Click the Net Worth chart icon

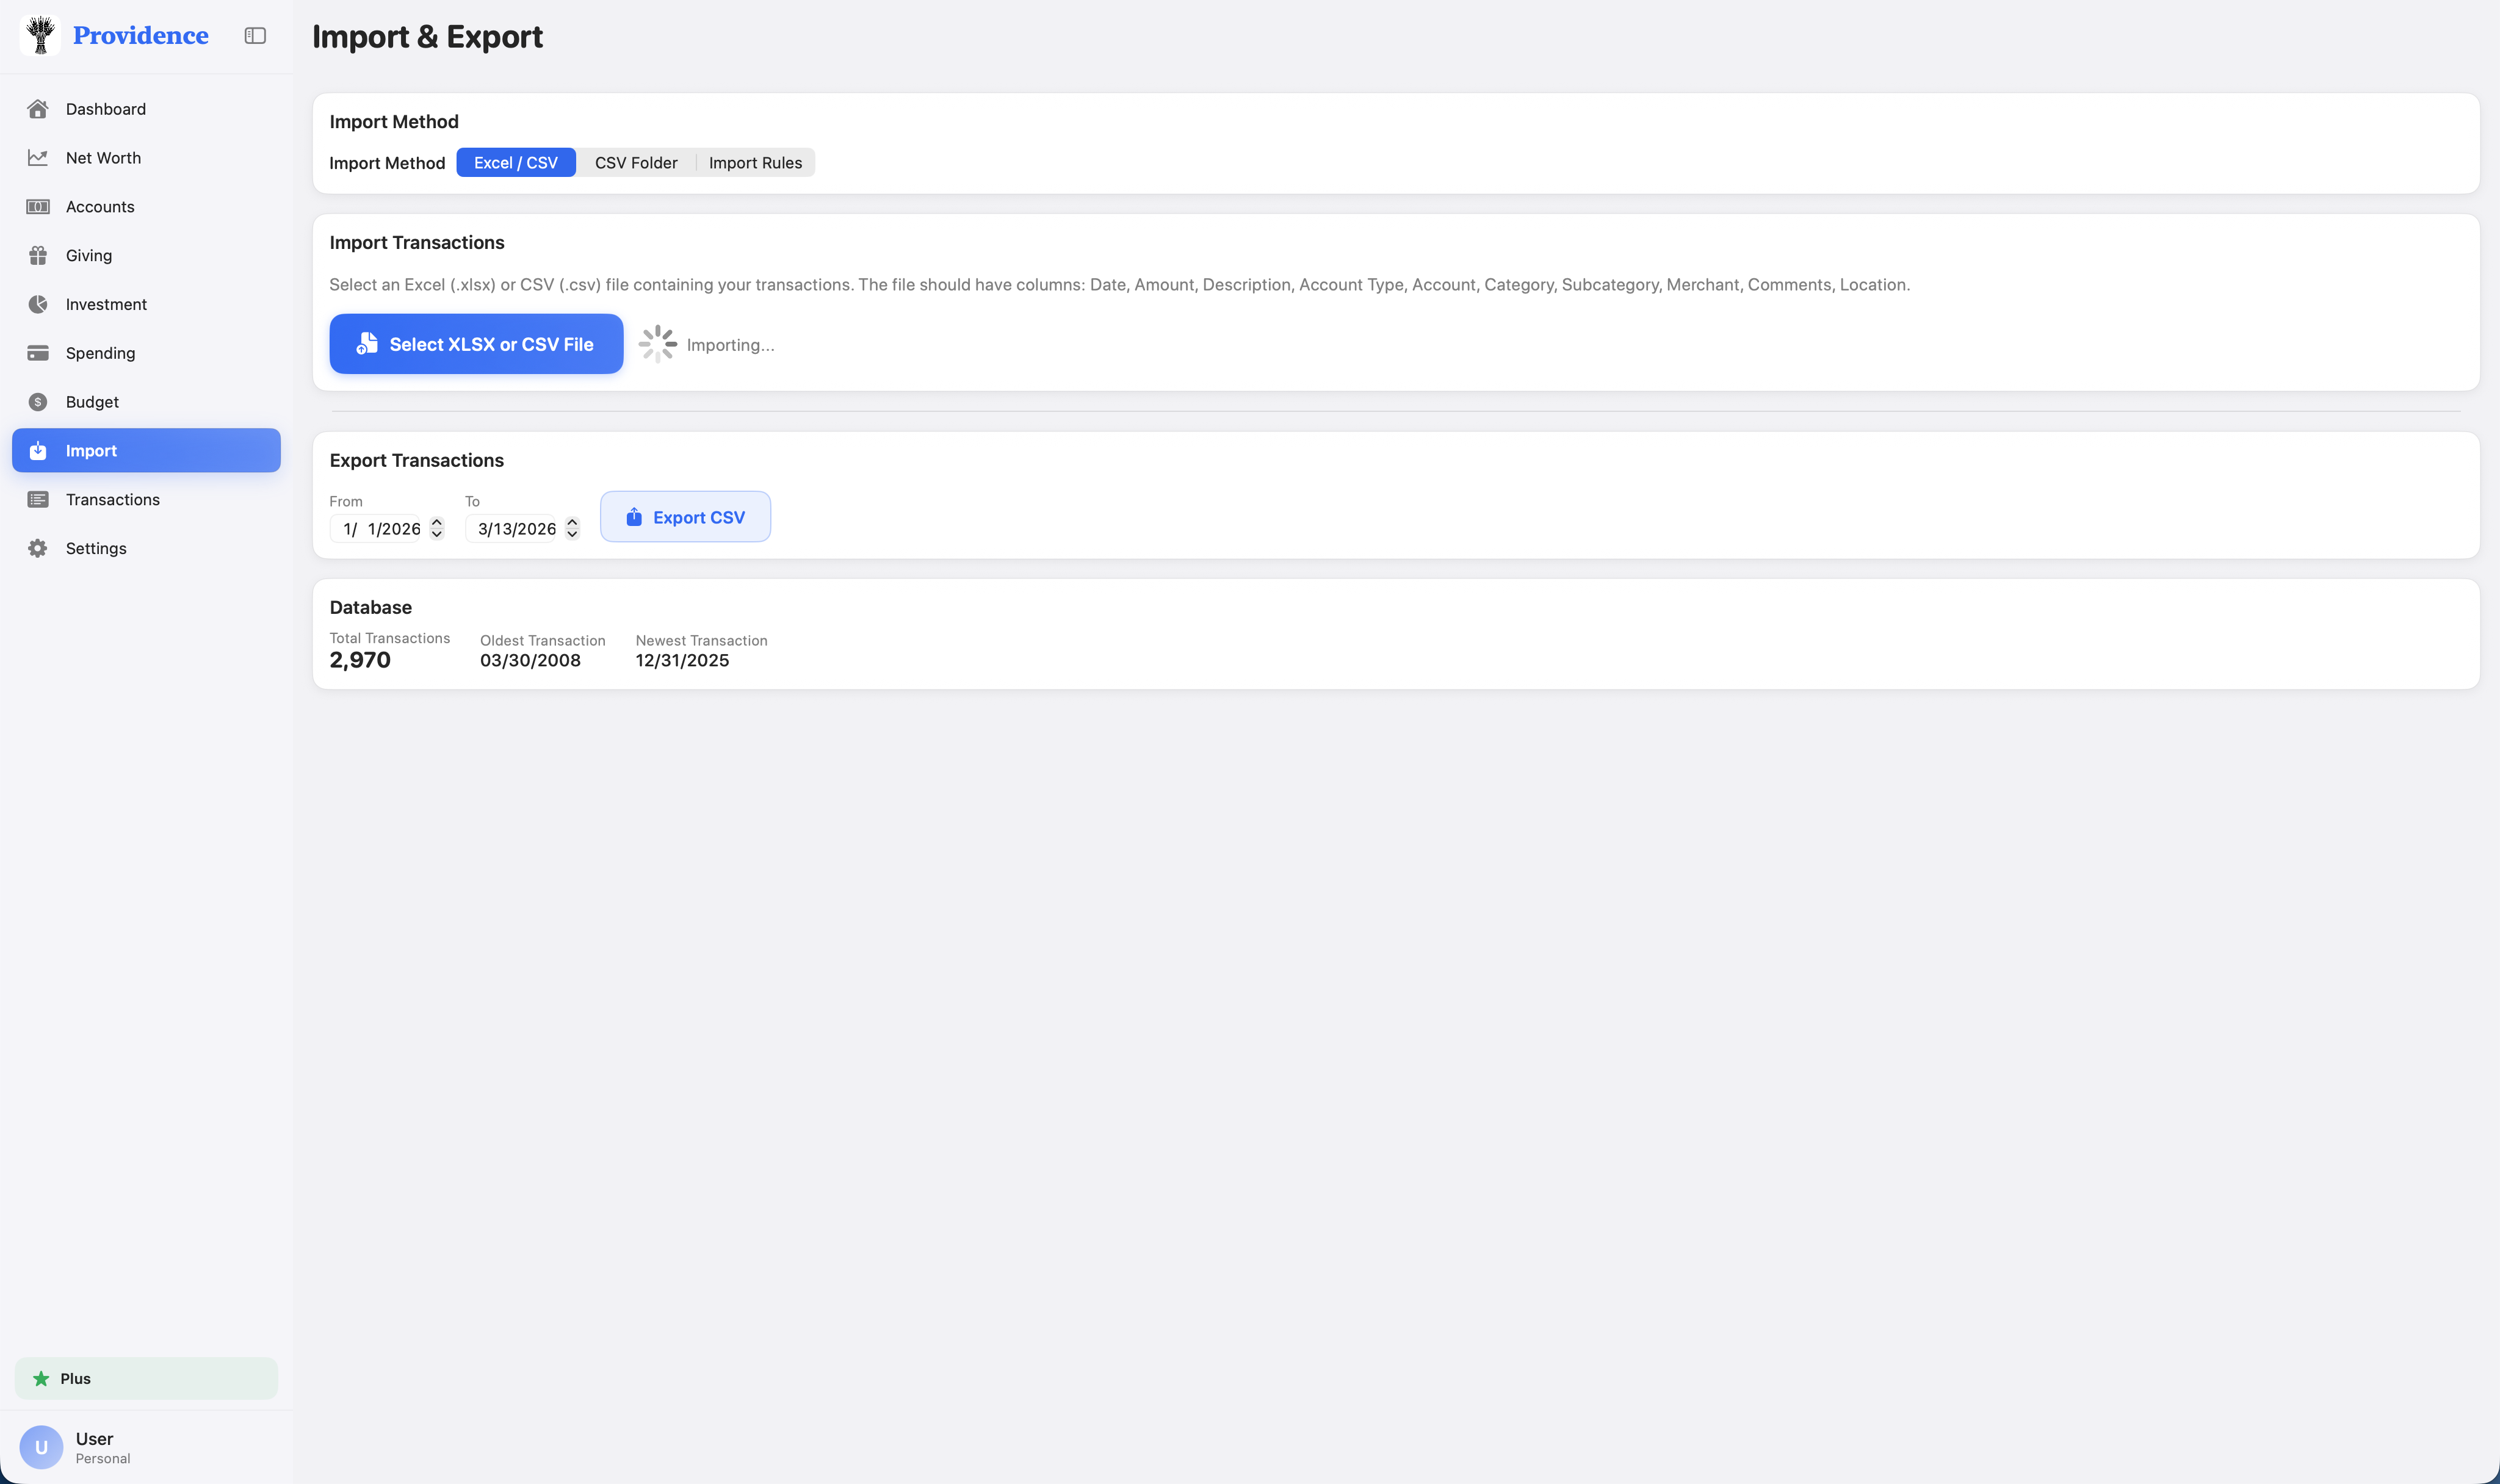pyautogui.click(x=38, y=158)
